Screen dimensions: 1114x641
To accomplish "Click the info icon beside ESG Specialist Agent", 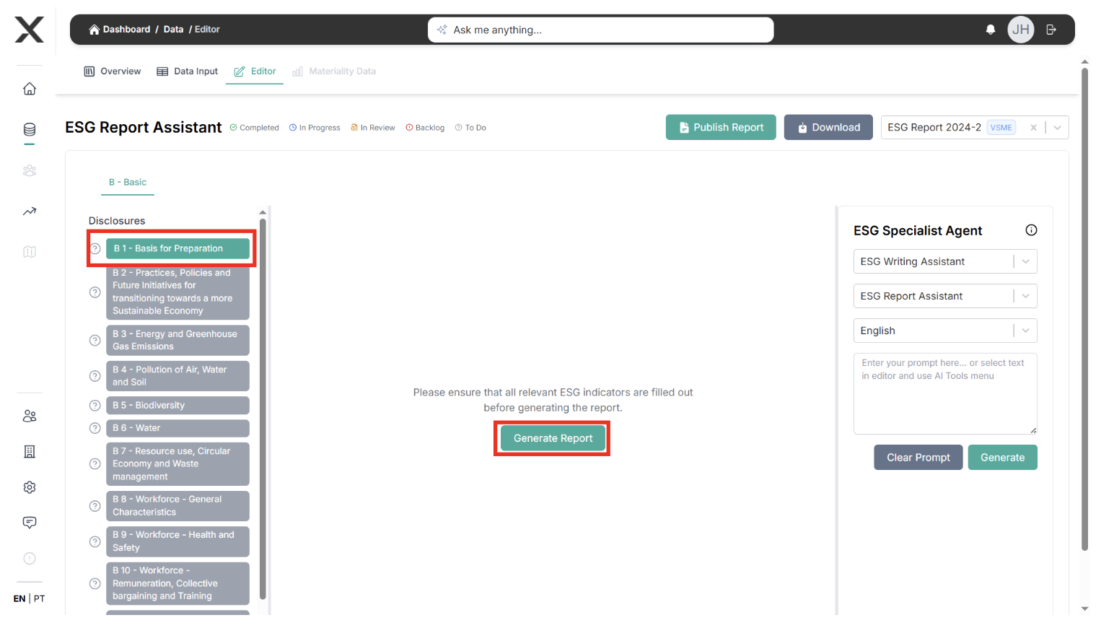I will coord(1032,230).
